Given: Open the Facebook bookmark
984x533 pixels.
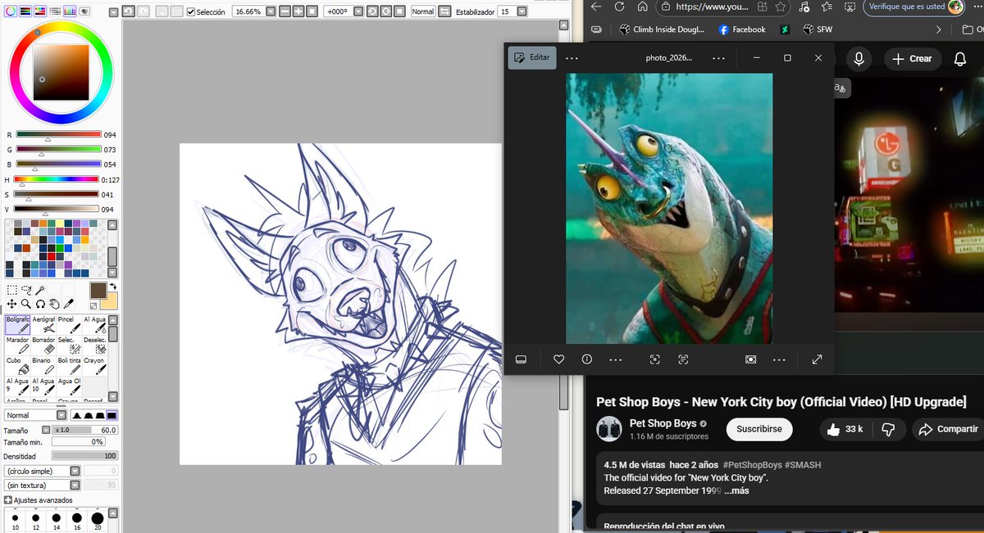Looking at the screenshot, I should tap(741, 29).
